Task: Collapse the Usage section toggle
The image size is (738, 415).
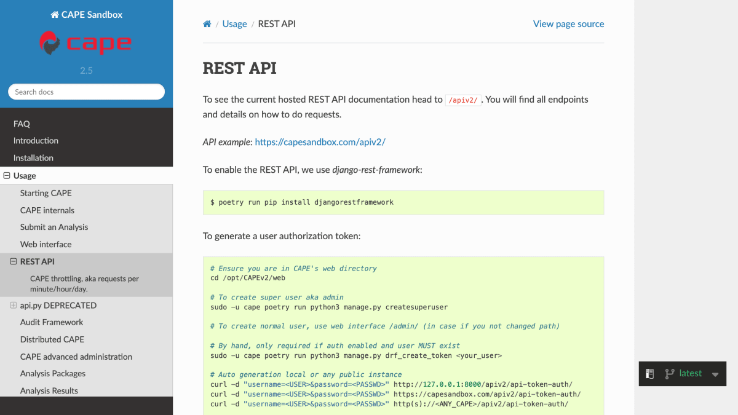Action: tap(7, 175)
